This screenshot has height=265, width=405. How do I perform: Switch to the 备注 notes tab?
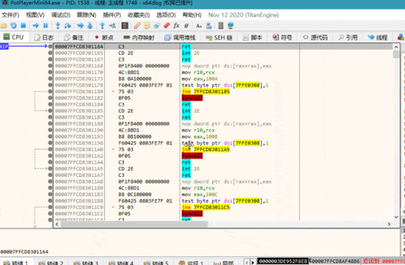pyautogui.click(x=74, y=38)
